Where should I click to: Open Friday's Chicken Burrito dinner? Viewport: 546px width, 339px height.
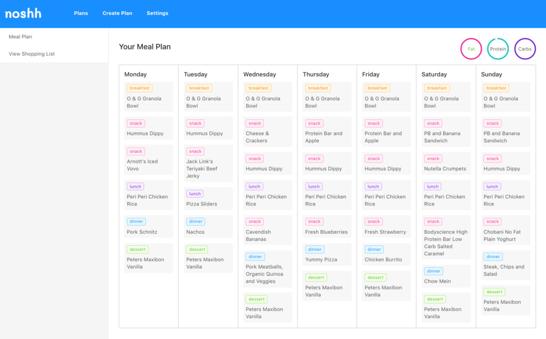tap(387, 254)
